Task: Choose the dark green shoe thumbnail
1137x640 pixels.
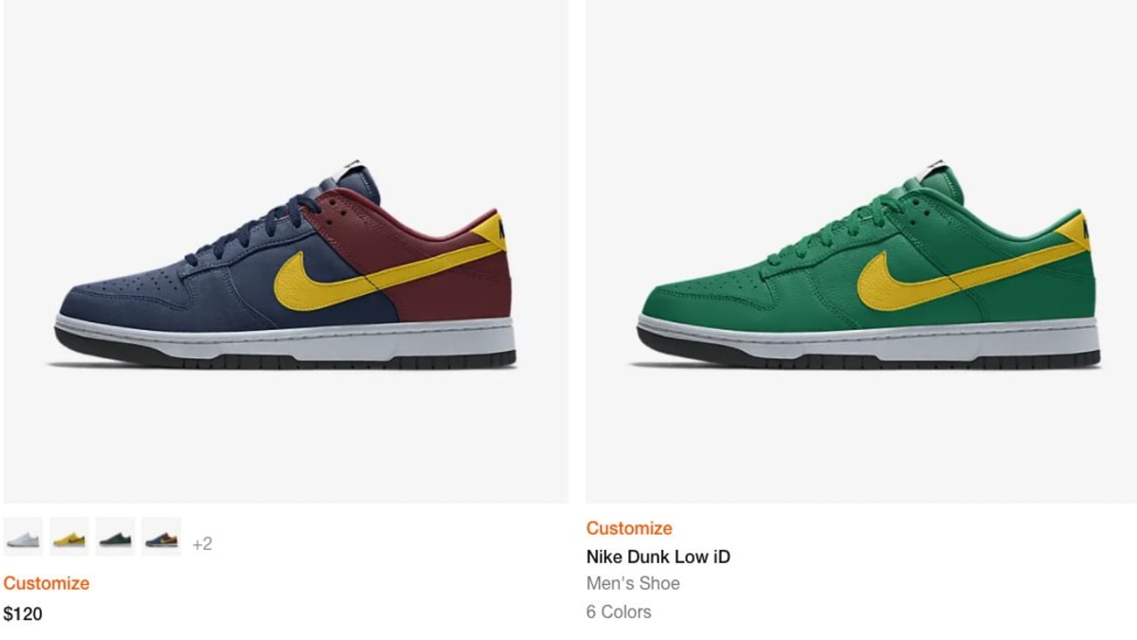Action: click(116, 537)
